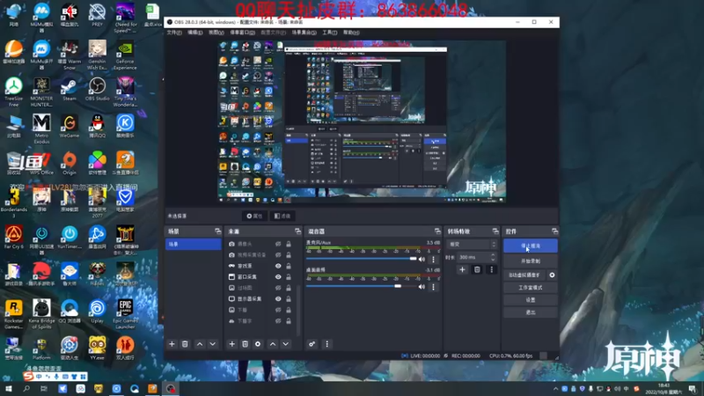Open source 滤镜 button below preview
This screenshot has height=396, width=704.
point(282,216)
